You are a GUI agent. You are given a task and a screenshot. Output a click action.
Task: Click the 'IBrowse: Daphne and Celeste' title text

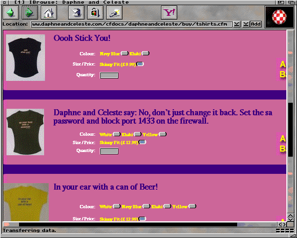(79, 2)
